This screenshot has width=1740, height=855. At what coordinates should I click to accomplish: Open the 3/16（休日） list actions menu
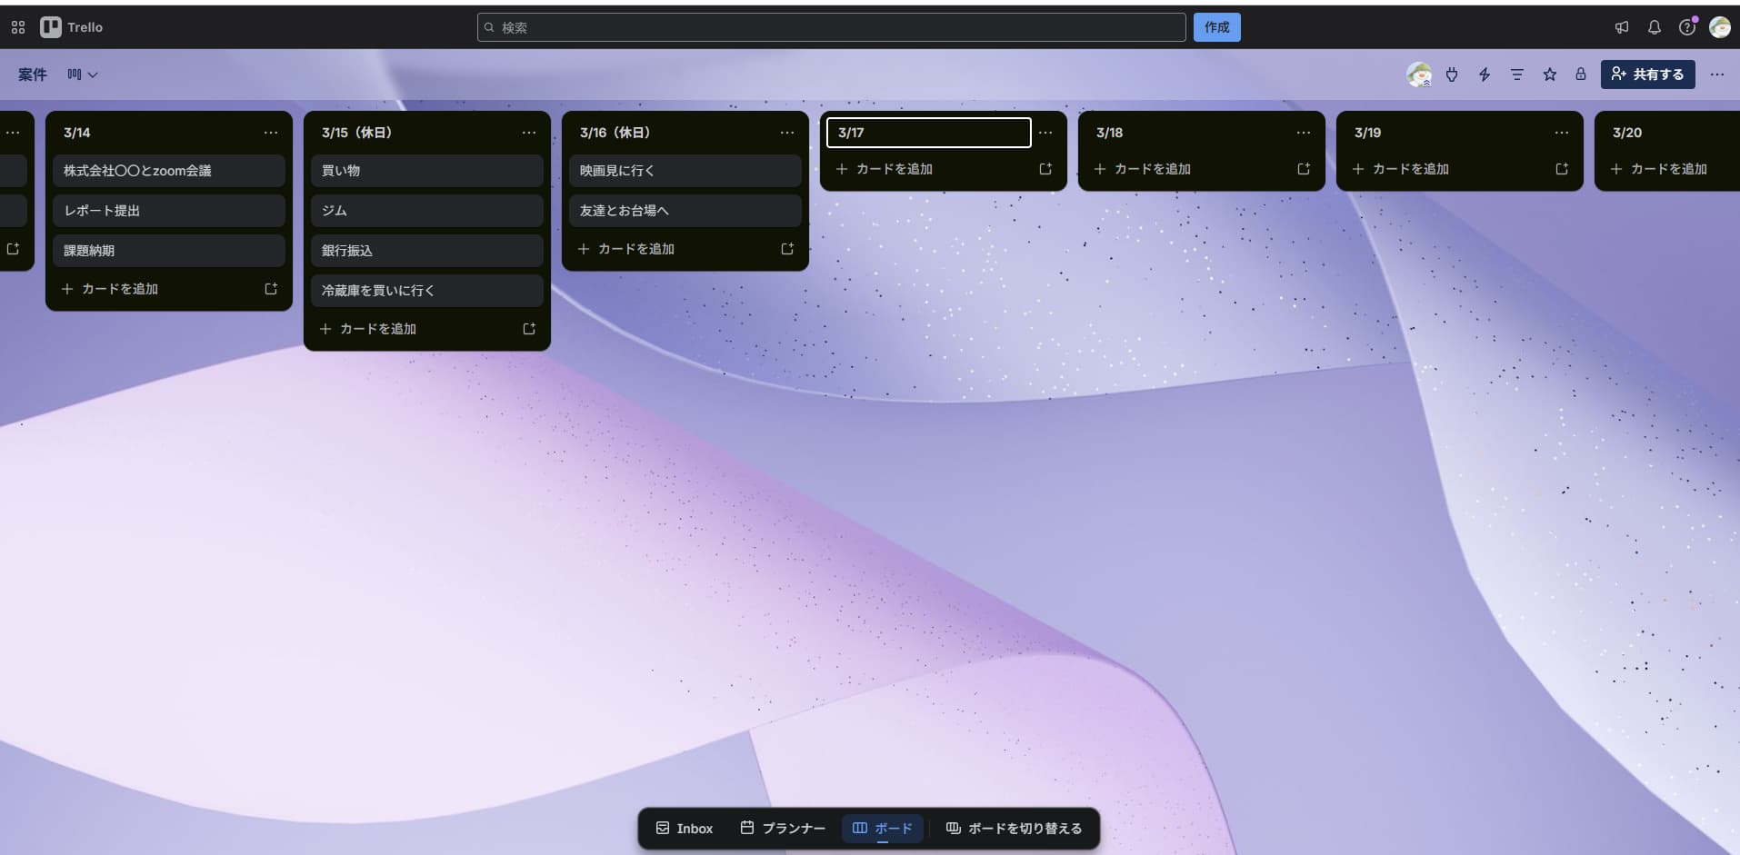click(x=786, y=133)
